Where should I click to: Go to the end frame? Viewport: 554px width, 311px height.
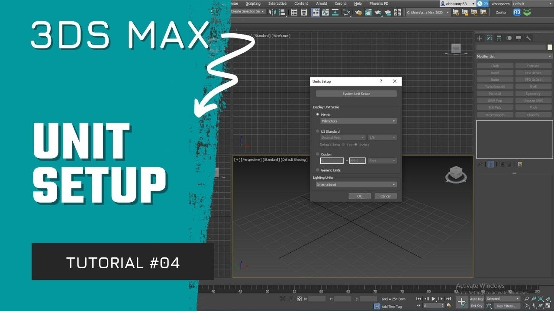448,299
